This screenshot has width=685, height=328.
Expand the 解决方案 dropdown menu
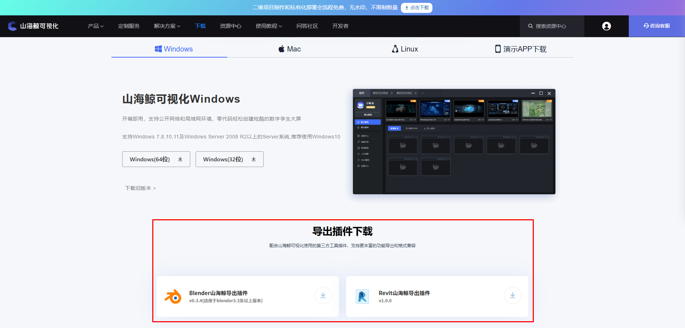point(167,26)
